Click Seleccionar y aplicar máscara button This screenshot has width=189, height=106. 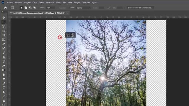(x=140, y=8)
